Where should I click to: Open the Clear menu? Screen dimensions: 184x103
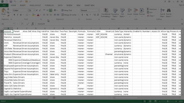coord(151,16)
